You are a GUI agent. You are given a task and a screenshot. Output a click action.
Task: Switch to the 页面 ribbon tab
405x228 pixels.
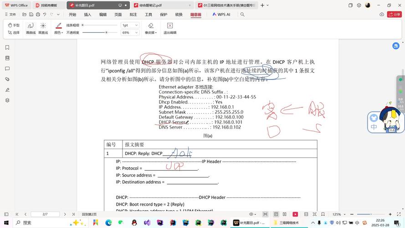[x=118, y=15]
